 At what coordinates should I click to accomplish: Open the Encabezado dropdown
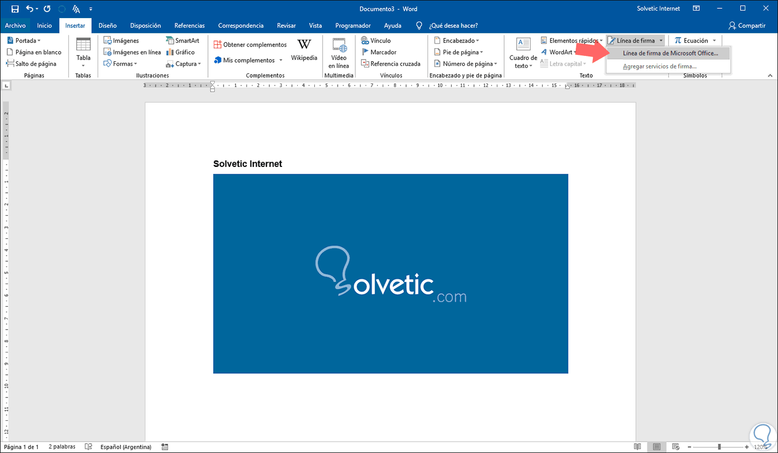(456, 40)
